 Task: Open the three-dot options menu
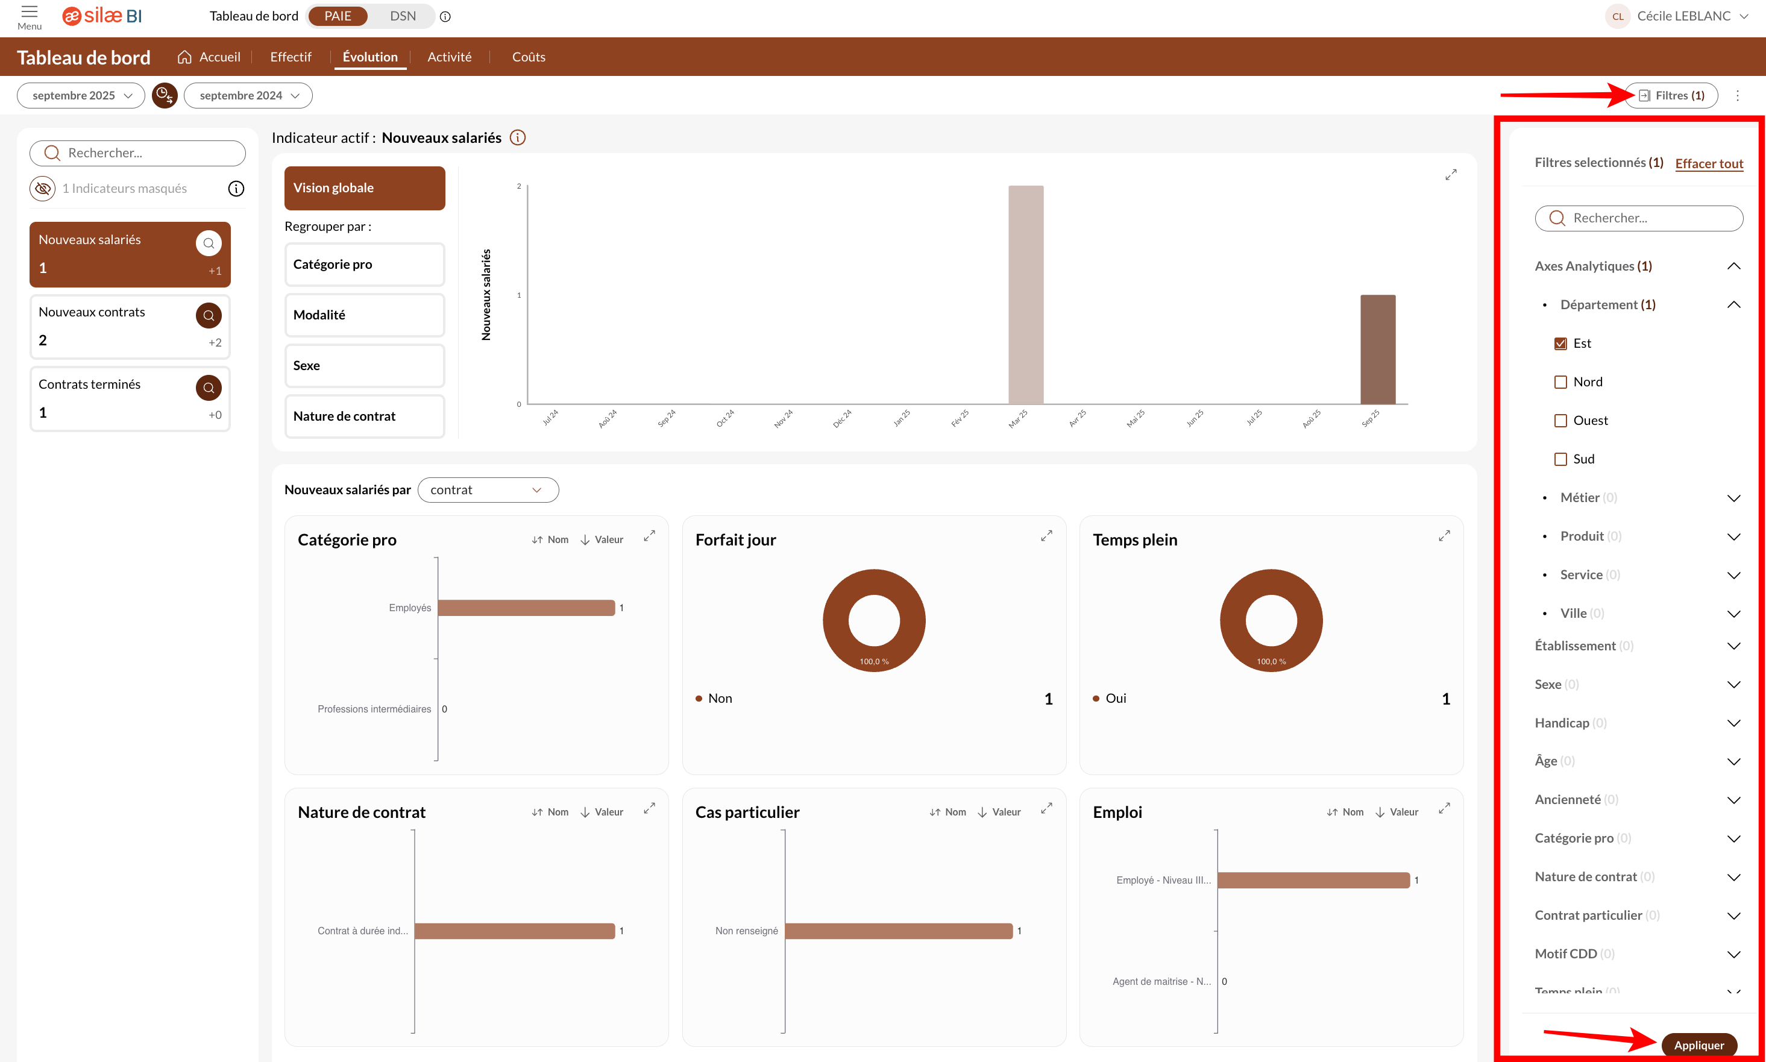1738,95
